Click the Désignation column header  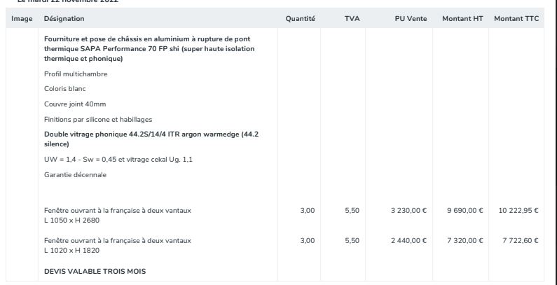click(64, 18)
